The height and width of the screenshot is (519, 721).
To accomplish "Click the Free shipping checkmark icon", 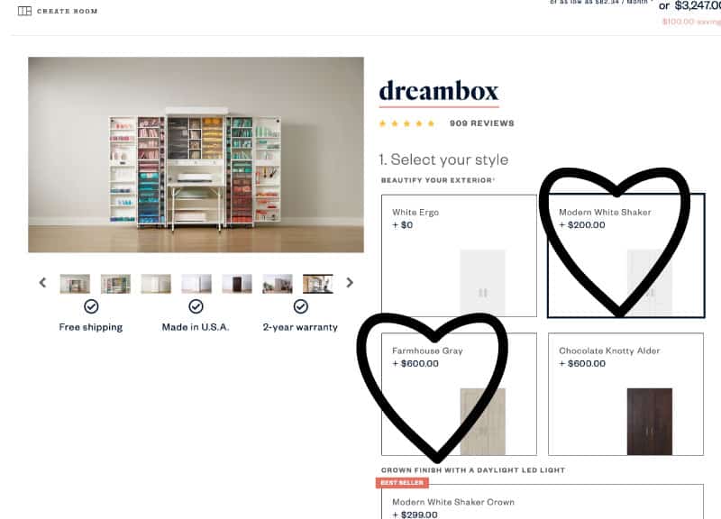I will point(91,306).
